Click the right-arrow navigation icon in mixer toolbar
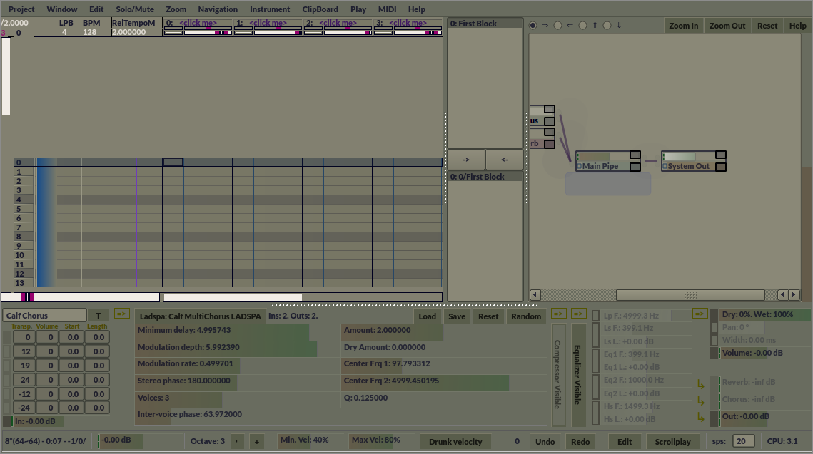Viewport: 813px width, 454px height. pos(545,25)
